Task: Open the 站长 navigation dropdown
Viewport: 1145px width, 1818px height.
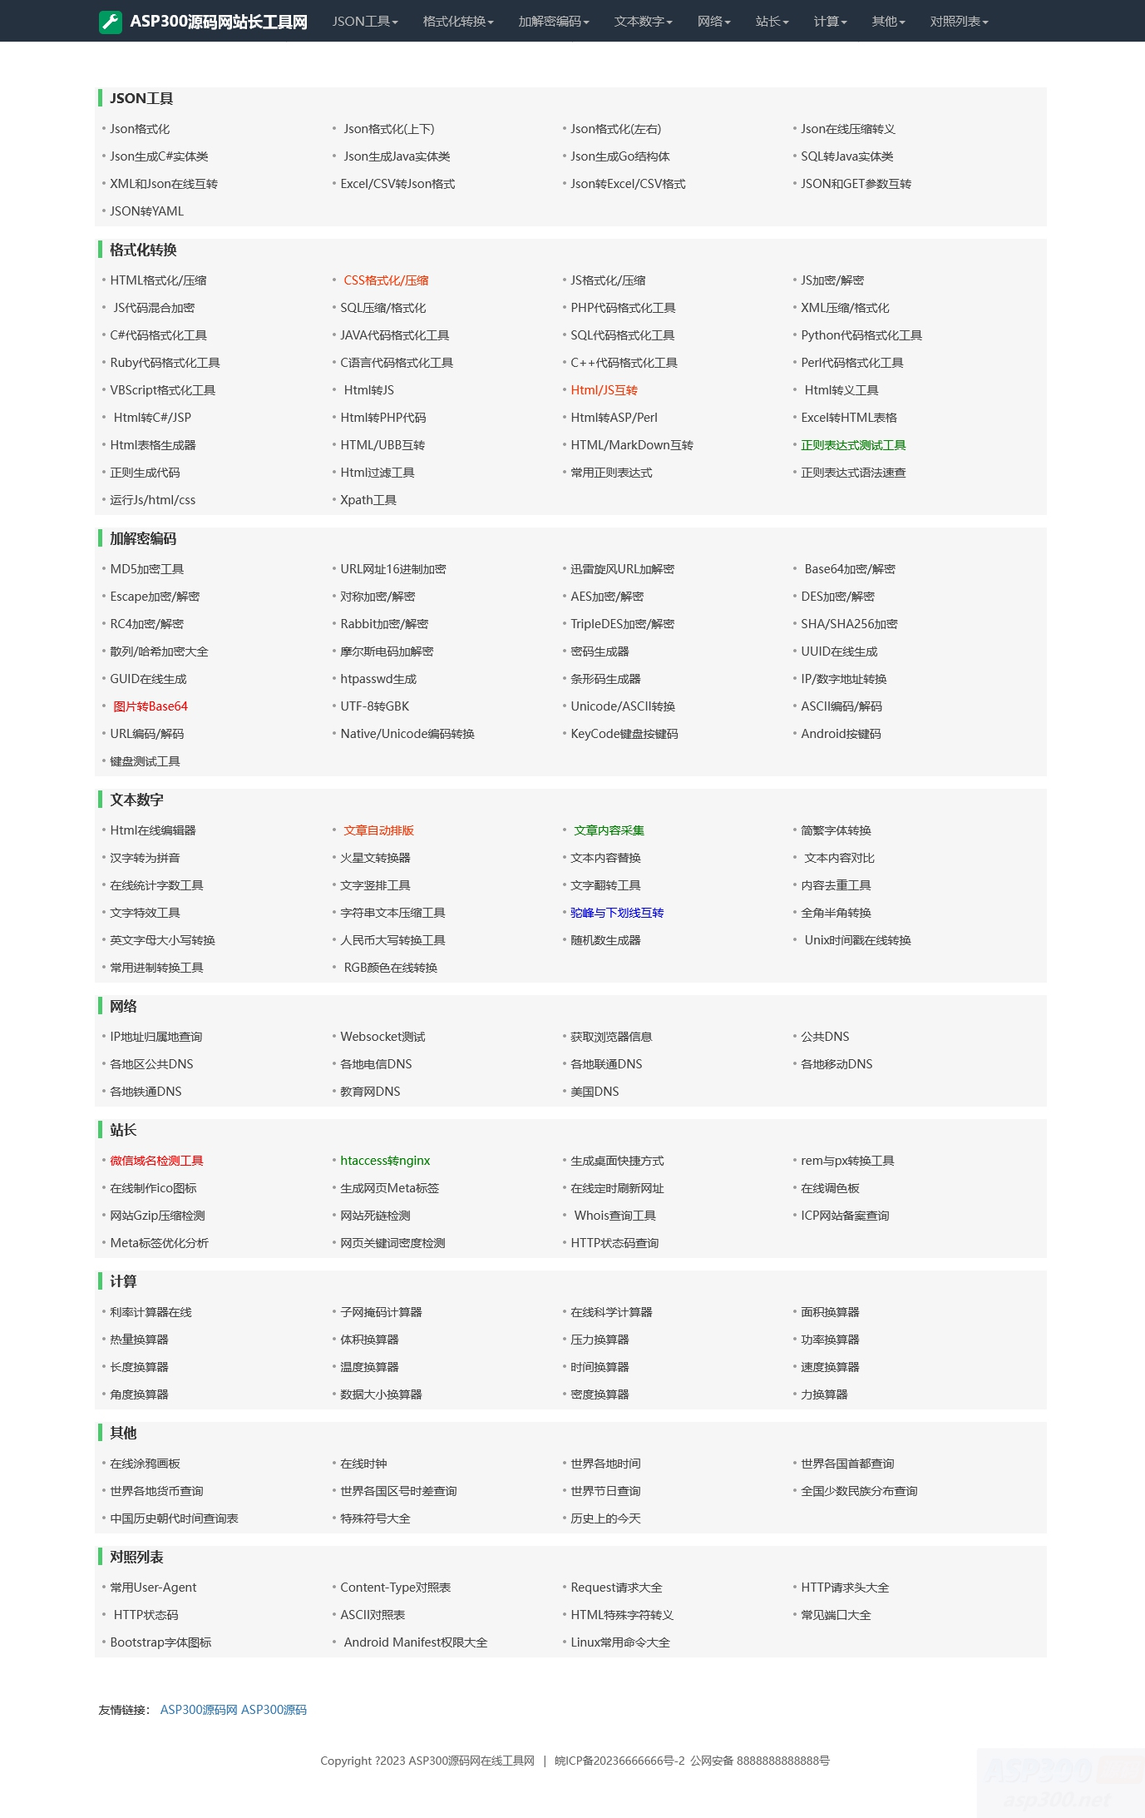Action: (772, 22)
